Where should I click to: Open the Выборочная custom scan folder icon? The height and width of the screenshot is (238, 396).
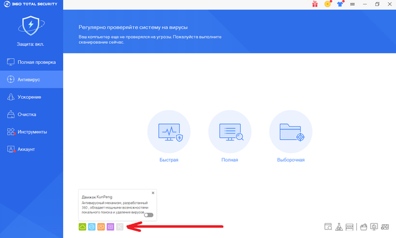(x=291, y=132)
